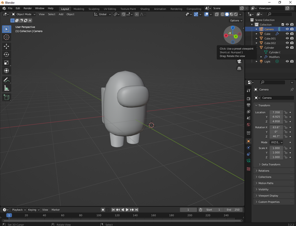The height and width of the screenshot is (226, 296).
Task: Click the Z axis on navigation gizmo
Action: pos(233,28)
